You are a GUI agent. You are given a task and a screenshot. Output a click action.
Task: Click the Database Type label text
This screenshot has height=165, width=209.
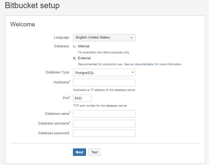click(57, 72)
